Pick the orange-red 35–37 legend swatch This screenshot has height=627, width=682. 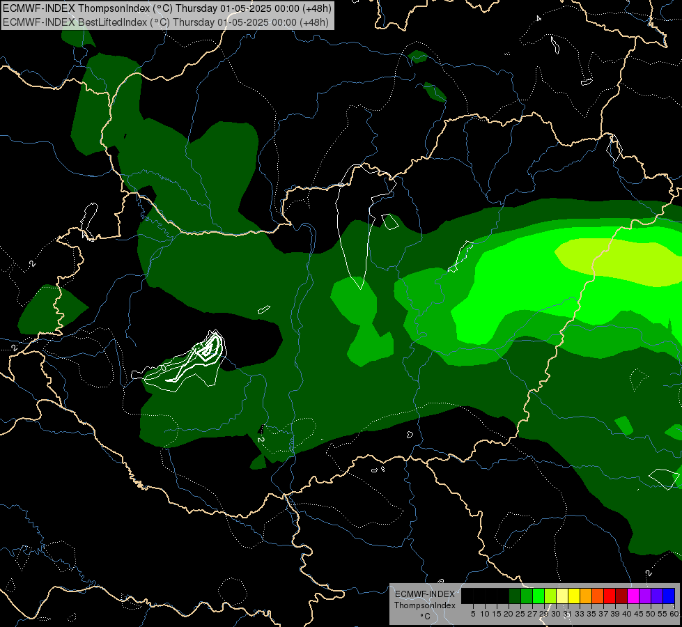point(598,596)
